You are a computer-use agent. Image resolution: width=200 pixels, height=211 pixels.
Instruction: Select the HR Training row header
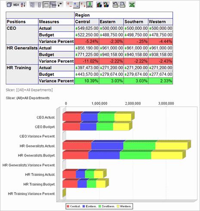[x=22, y=74]
